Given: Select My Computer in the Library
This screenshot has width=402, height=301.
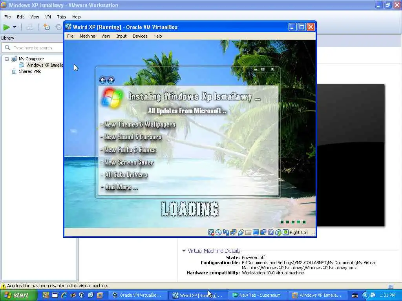Looking at the screenshot, I should 31,59.
